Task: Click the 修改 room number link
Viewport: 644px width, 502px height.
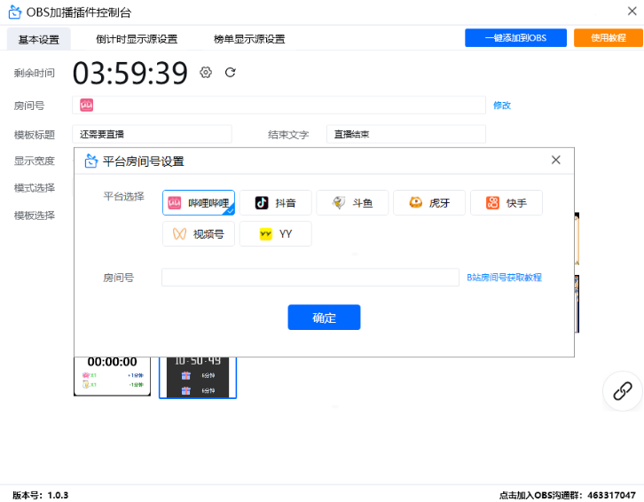Action: click(x=502, y=106)
